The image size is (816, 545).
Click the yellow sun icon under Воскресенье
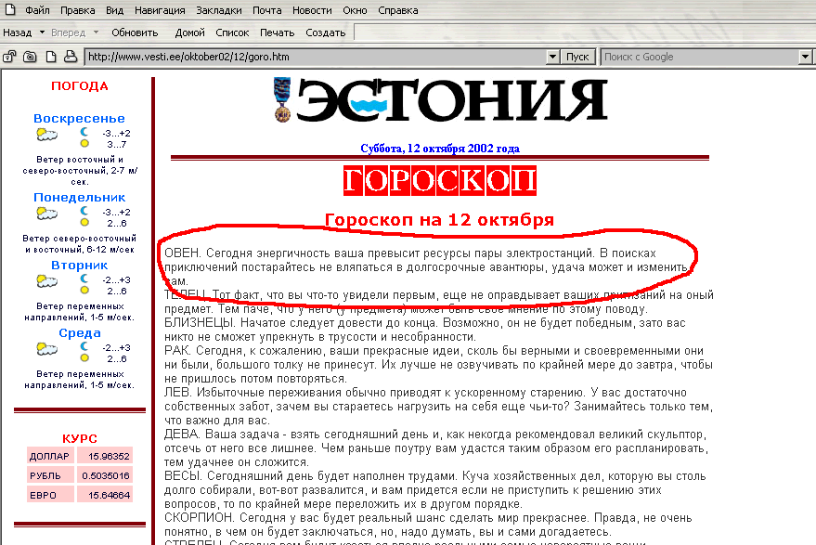[x=84, y=144]
